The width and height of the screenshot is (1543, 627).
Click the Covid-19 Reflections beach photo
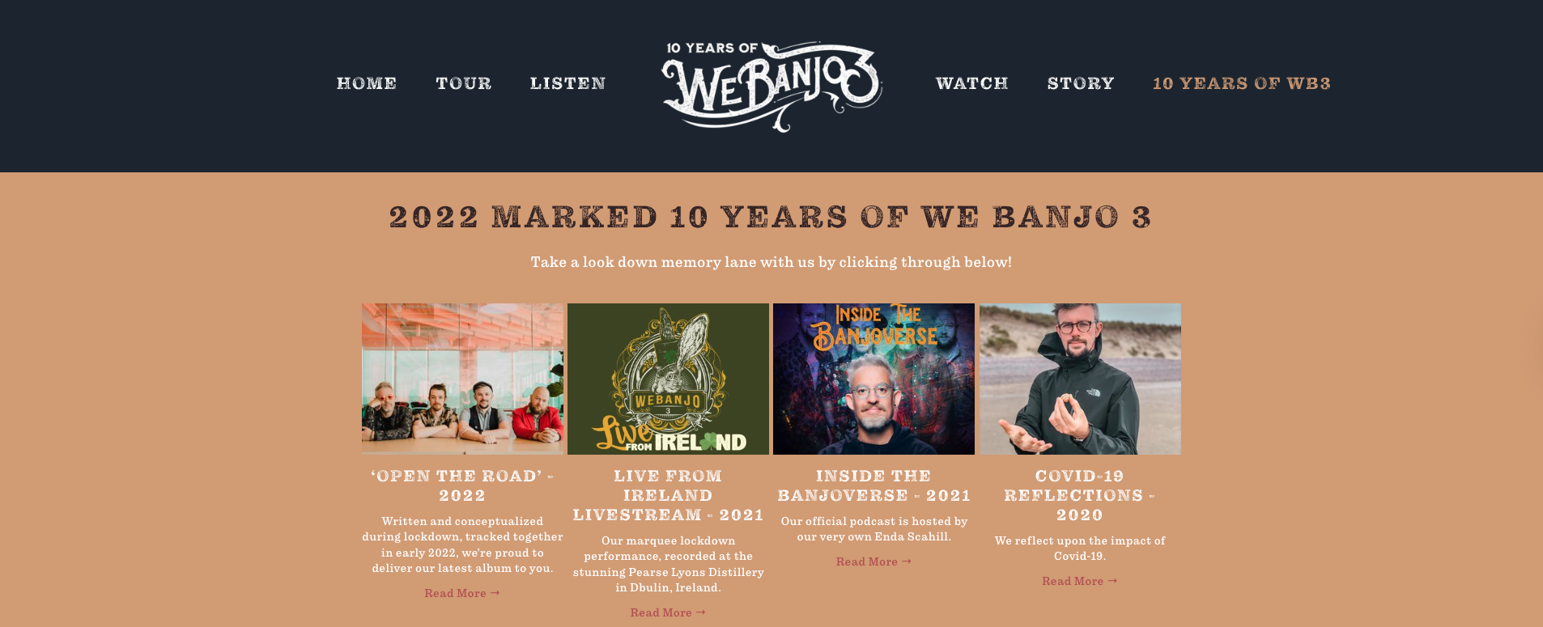pos(1080,379)
